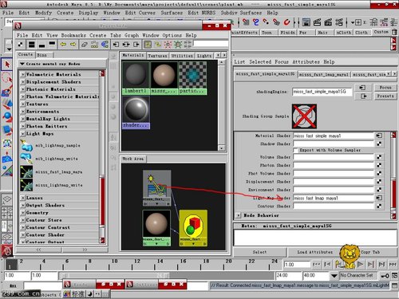Image resolution: width=399 pixels, height=299 pixels.
Task: Expand Photonic Materials category
Action: (23, 89)
